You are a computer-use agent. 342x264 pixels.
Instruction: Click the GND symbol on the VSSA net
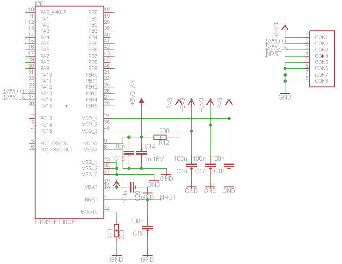(167, 177)
